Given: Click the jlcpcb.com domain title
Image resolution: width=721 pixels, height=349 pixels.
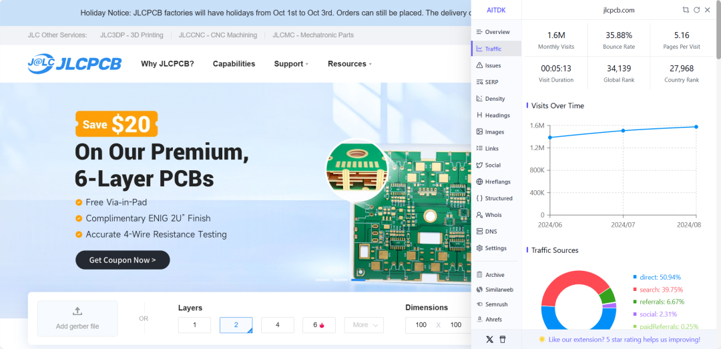Looking at the screenshot, I should pos(618,9).
